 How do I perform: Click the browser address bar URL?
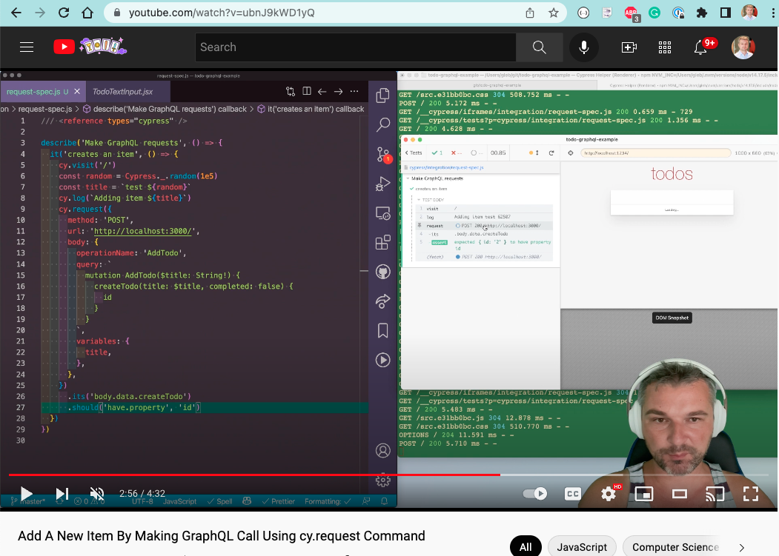coord(222,13)
